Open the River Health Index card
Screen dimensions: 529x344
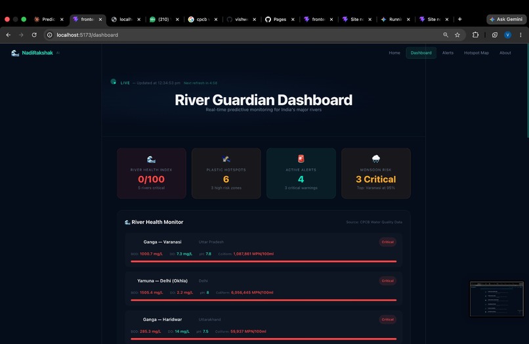(152, 173)
